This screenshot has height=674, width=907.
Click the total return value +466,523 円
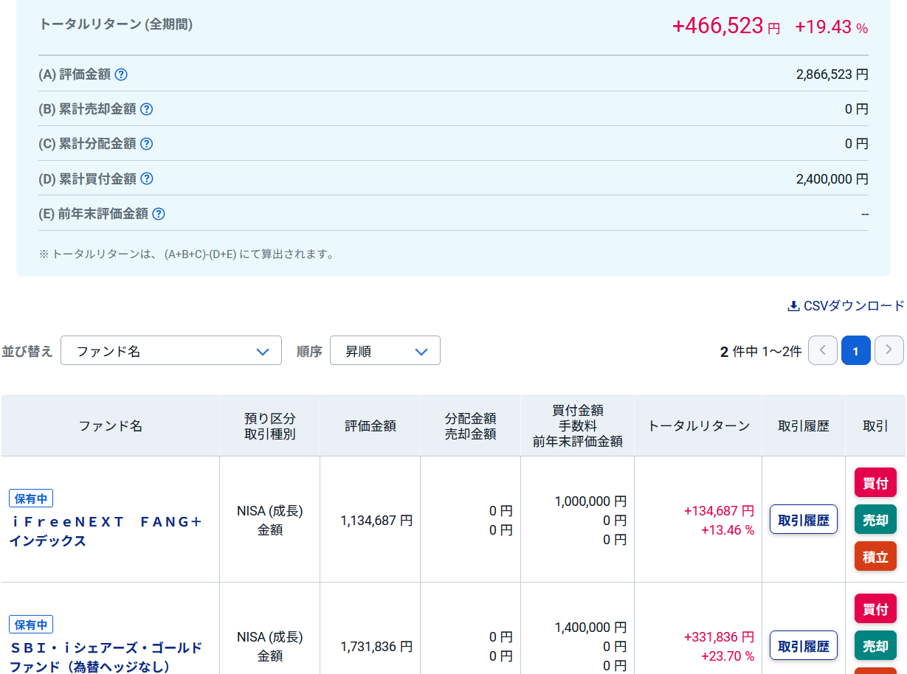[725, 27]
